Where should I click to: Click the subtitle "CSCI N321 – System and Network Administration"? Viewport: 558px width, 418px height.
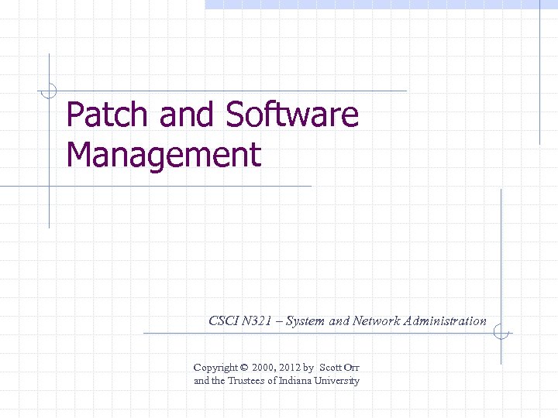pyautogui.click(x=347, y=321)
